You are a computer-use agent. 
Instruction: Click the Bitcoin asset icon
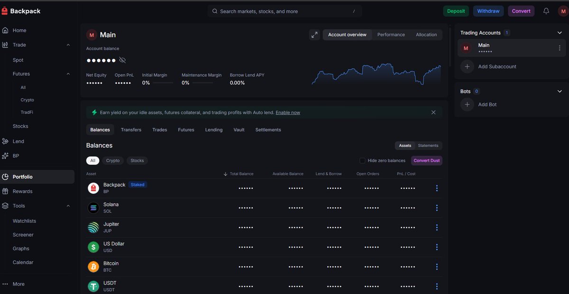click(93, 266)
